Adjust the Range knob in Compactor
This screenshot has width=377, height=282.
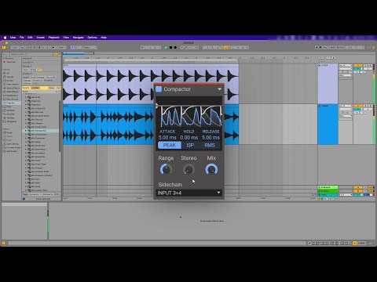166,169
